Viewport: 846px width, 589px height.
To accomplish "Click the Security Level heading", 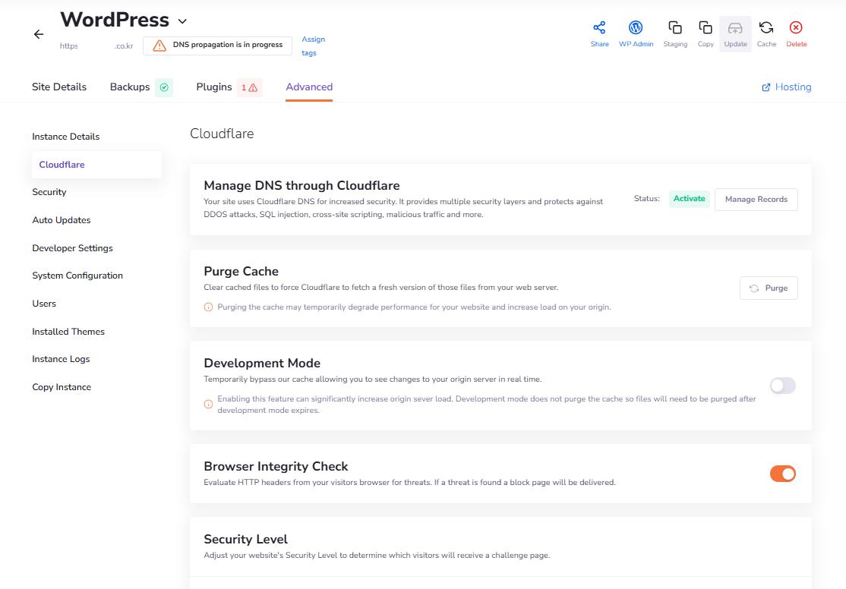I will point(245,540).
